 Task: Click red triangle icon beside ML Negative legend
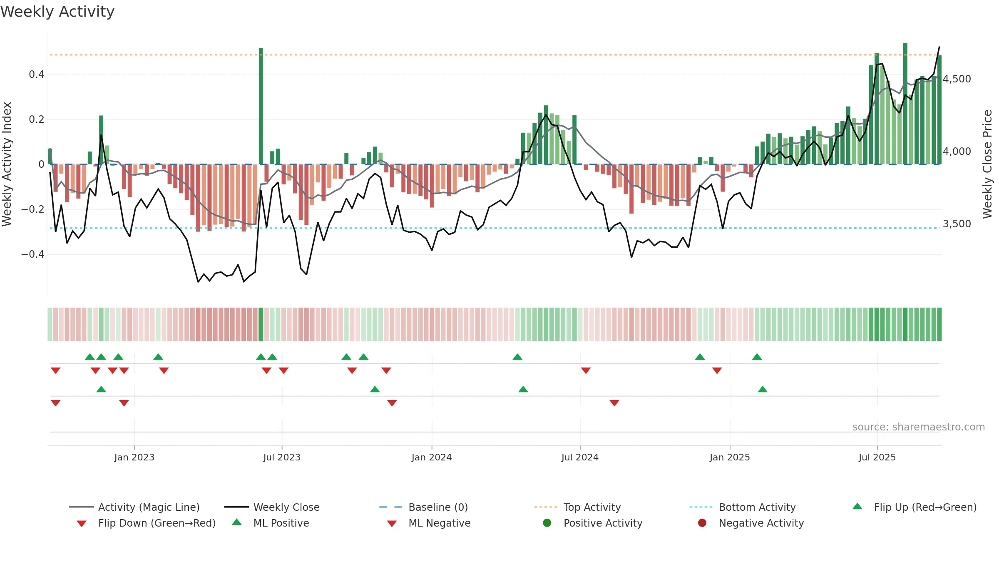(392, 524)
